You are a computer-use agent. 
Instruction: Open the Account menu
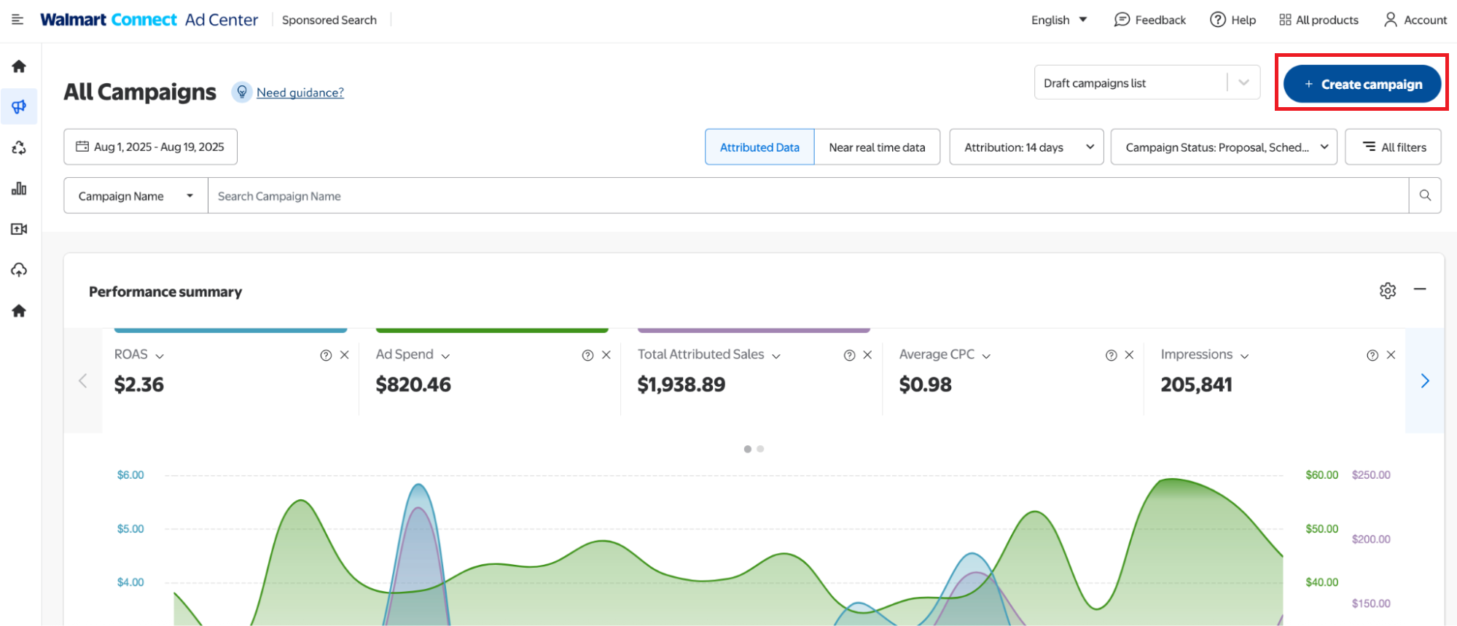click(1415, 20)
